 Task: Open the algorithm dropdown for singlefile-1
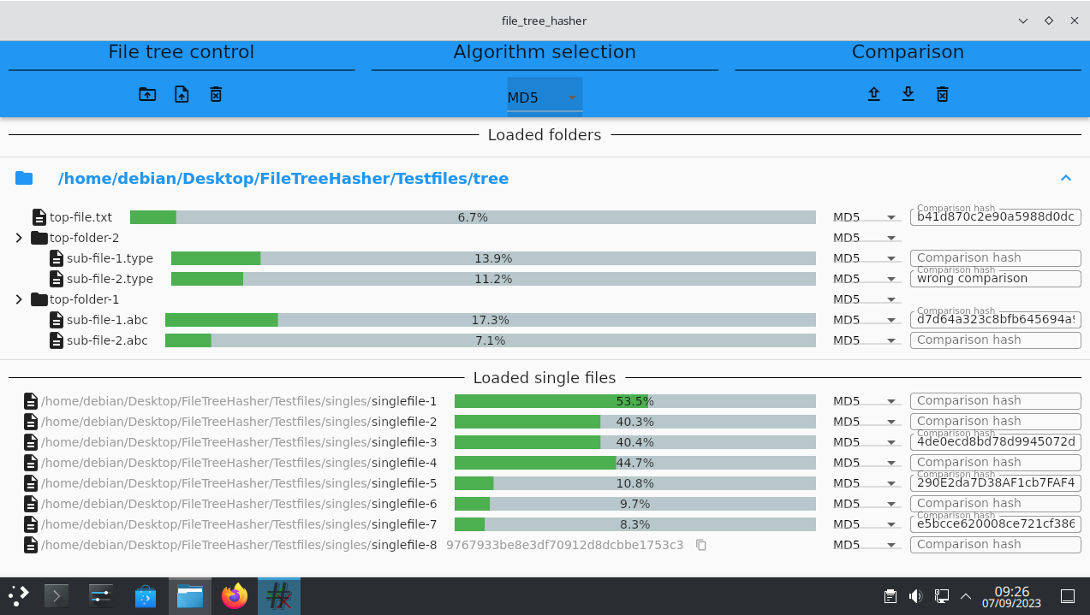[866, 401]
